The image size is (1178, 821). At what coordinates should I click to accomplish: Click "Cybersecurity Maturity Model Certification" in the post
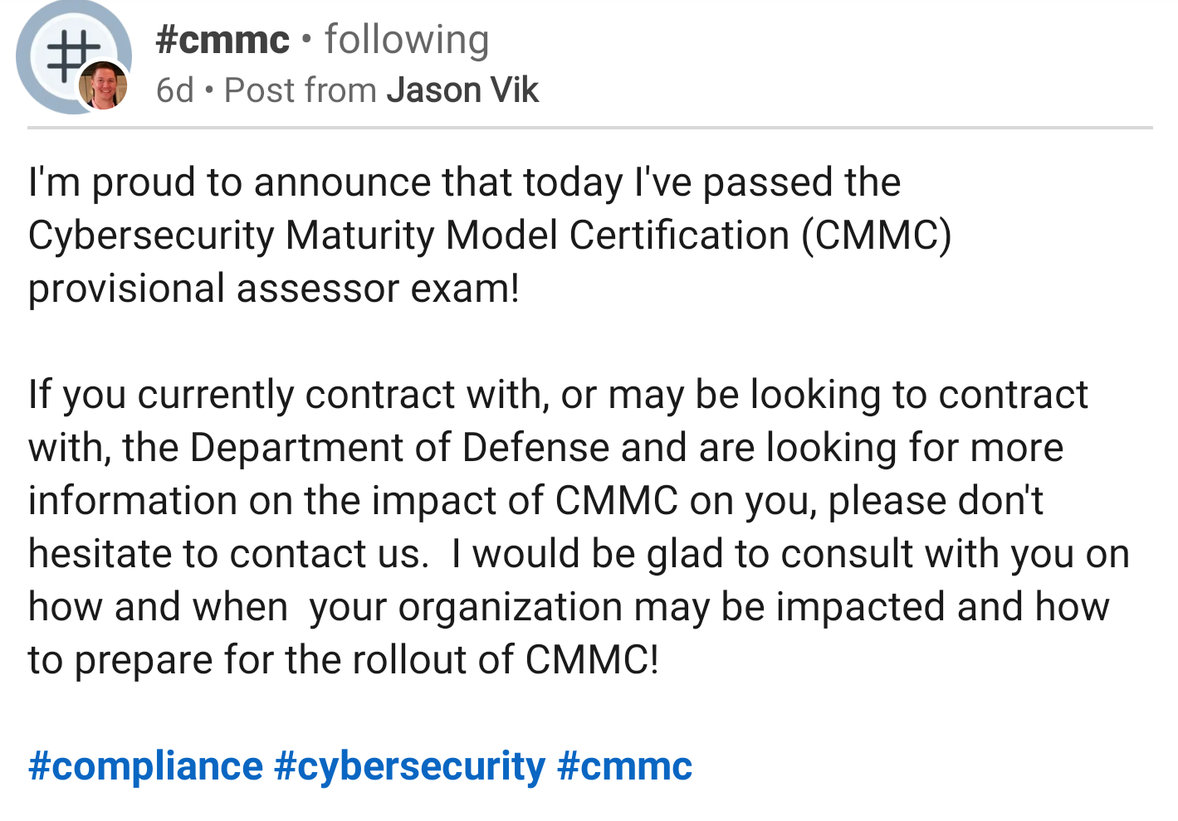point(407,236)
